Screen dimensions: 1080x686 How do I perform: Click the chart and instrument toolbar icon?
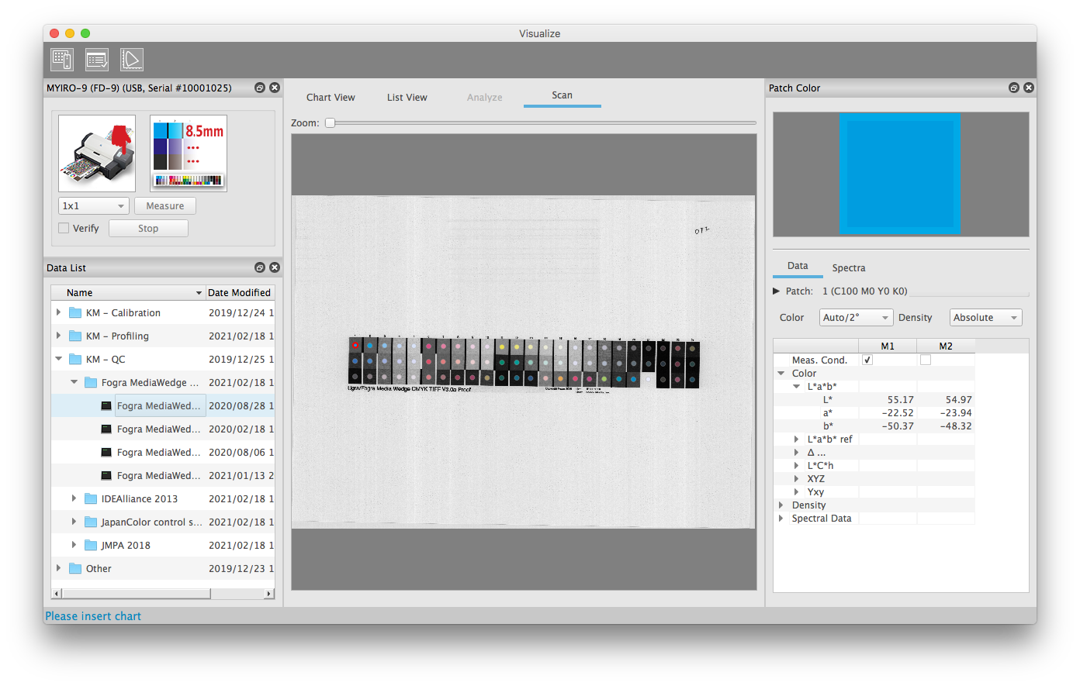point(62,60)
